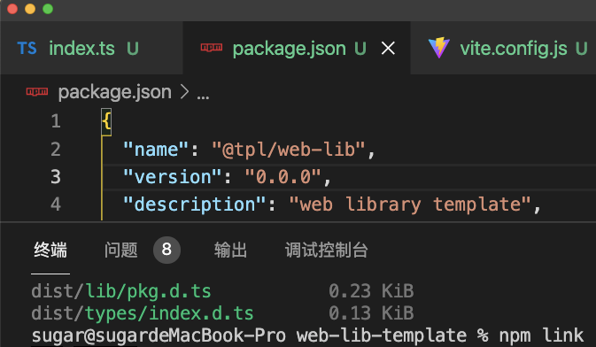
Task: Click the TypeScript icon on index.ts tab
Action: point(27,49)
